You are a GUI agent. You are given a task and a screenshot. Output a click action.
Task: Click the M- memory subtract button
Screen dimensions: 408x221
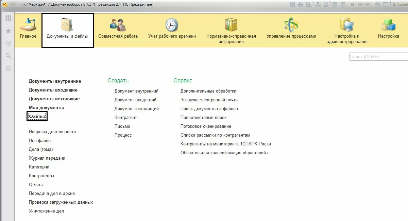click(x=368, y=4)
